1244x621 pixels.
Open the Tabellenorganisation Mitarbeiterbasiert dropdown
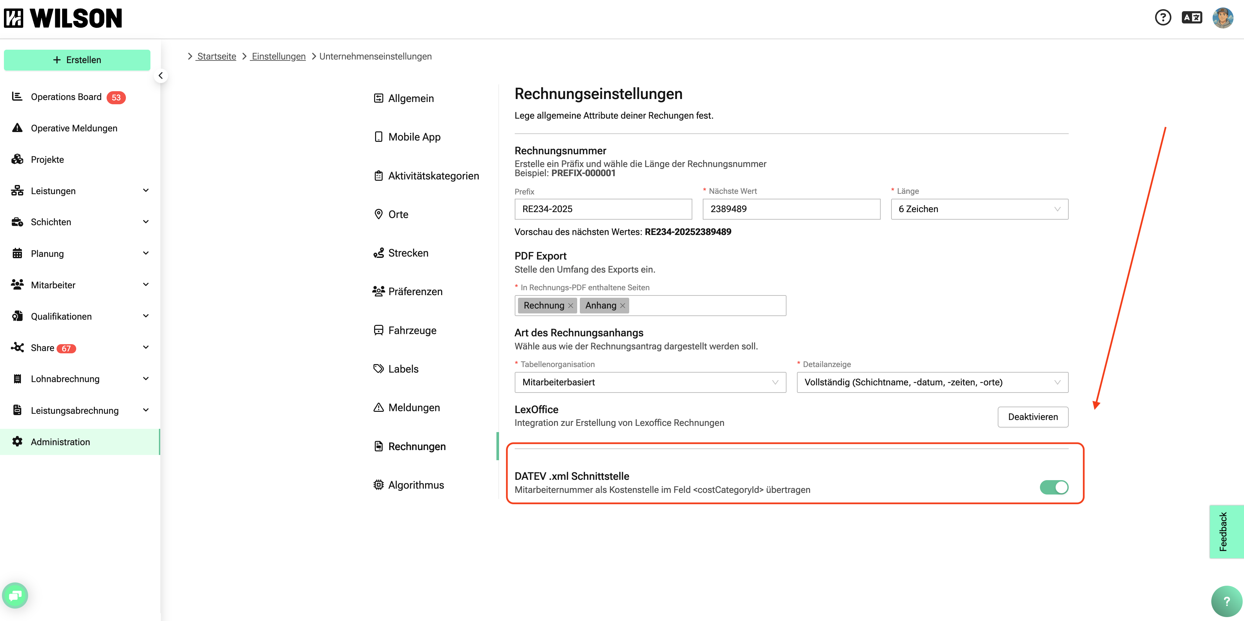650,382
